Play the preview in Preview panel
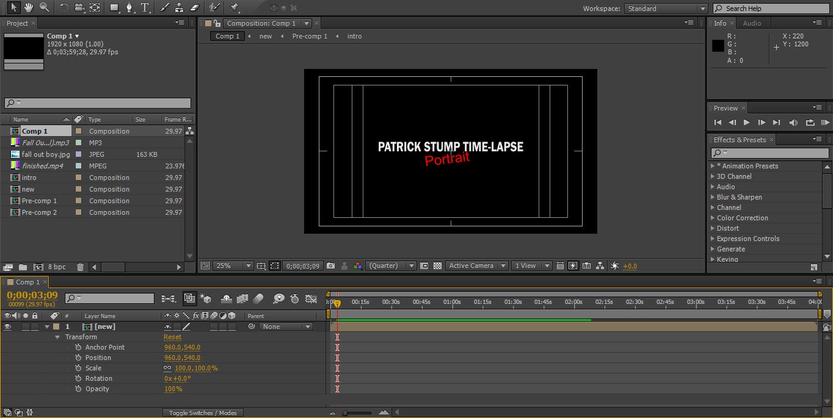The height and width of the screenshot is (418, 833). click(746, 123)
